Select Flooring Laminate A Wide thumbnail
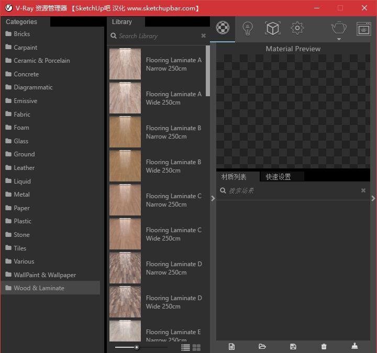This screenshot has height=353, width=377. (x=125, y=98)
